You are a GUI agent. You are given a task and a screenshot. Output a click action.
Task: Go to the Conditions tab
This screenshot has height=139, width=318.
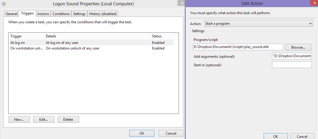click(x=61, y=14)
